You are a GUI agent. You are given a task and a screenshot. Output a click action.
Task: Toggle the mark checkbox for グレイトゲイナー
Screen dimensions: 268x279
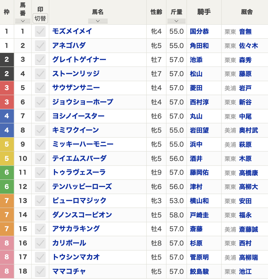(40, 60)
